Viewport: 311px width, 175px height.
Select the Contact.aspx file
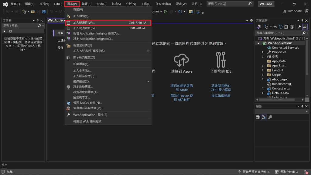coord(281,88)
